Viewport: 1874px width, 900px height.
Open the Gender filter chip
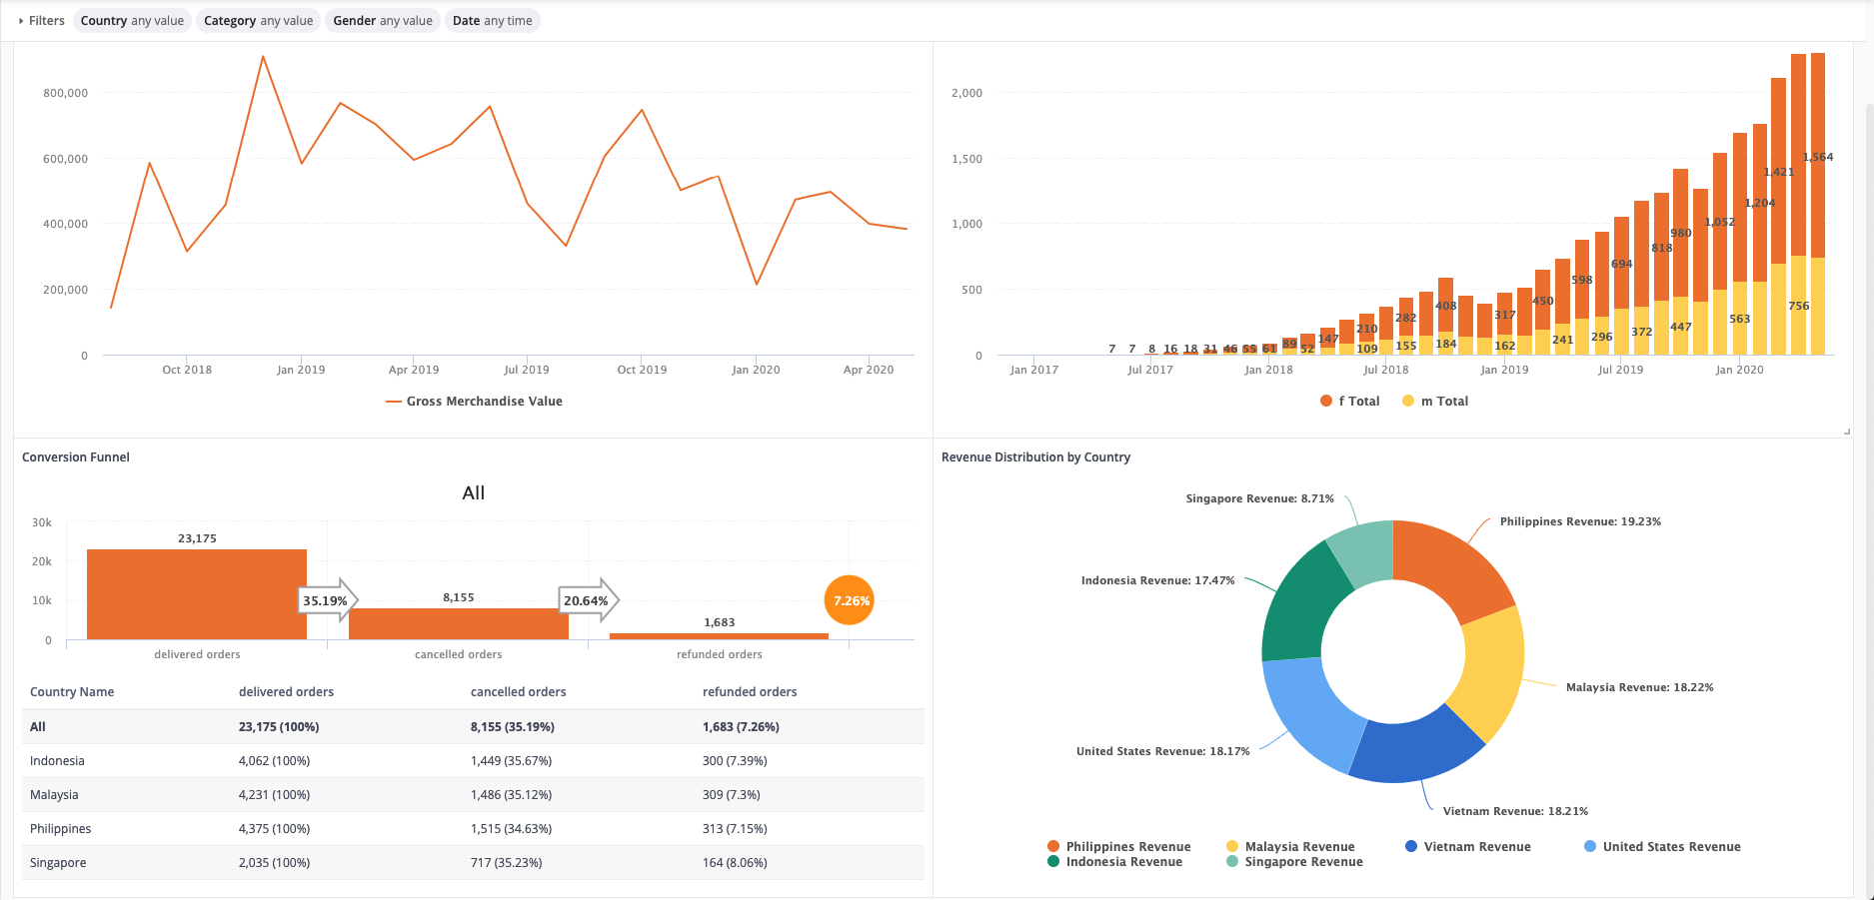pos(382,21)
